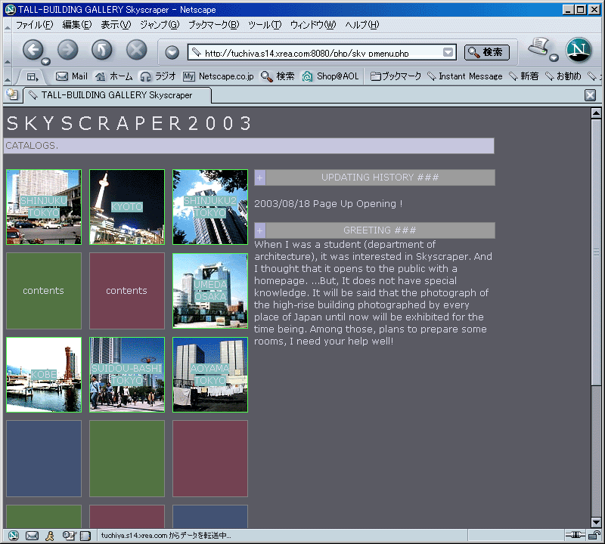Open the KYOTO tower thumbnail
The image size is (605, 544).
(127, 207)
